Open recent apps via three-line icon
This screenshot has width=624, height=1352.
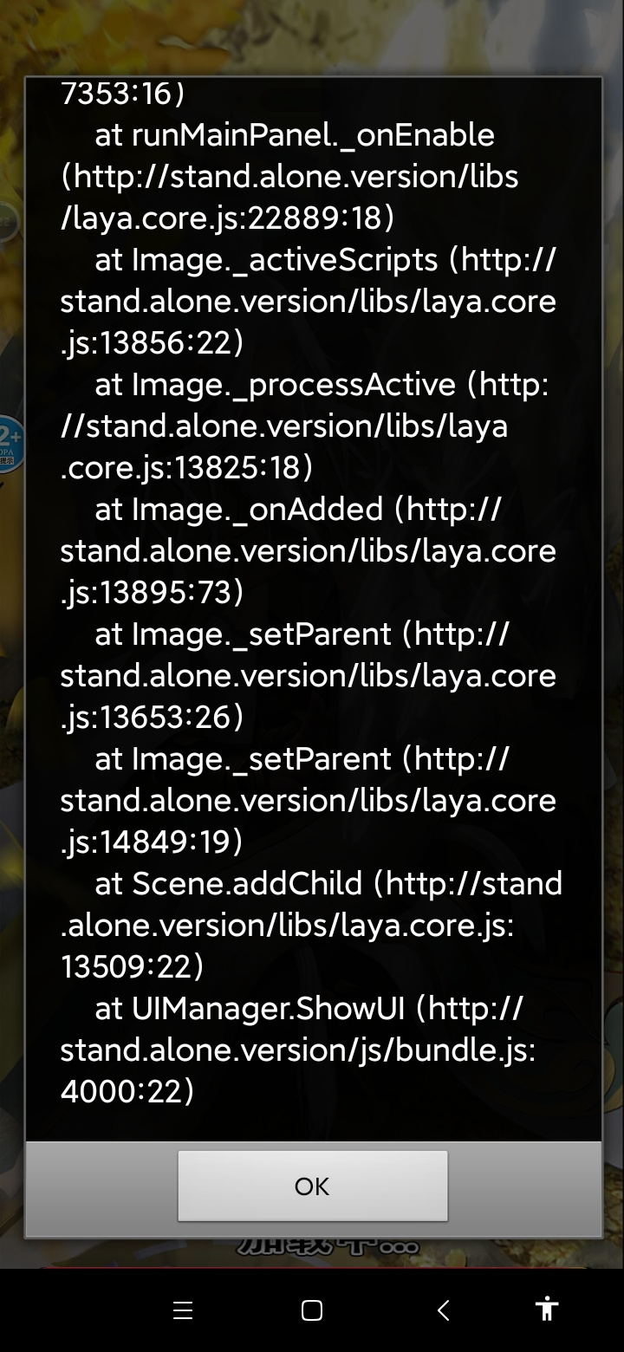coord(182,1310)
